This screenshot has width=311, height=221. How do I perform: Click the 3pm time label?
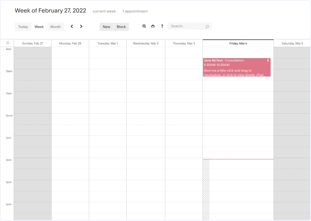[8, 182]
